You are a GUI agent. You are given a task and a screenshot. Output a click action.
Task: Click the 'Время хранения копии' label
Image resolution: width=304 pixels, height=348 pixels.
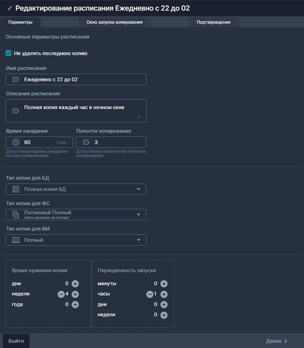pos(40,270)
